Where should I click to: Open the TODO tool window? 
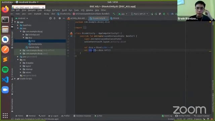tap(19, 116)
